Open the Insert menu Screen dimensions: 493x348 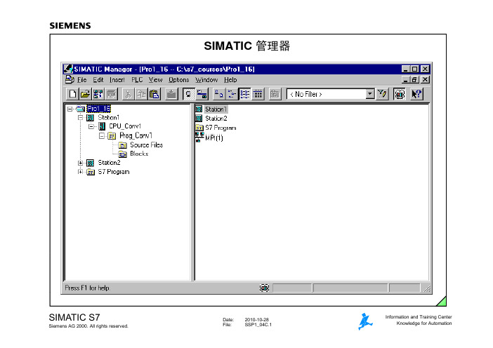(x=117, y=80)
